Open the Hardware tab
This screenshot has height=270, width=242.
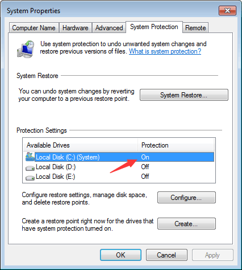76,28
